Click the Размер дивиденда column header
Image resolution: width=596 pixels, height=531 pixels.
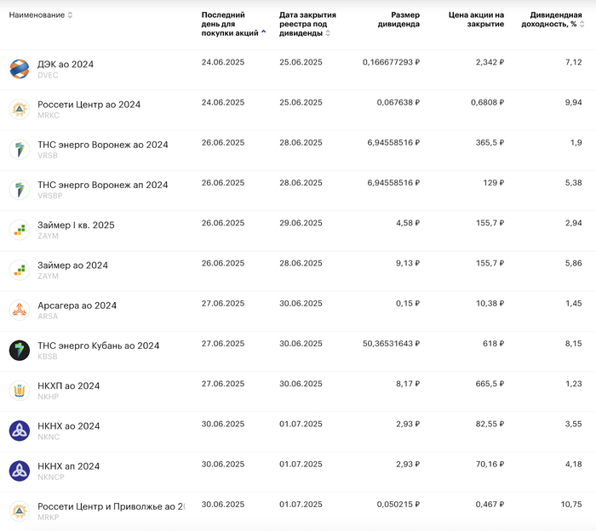tap(398, 20)
